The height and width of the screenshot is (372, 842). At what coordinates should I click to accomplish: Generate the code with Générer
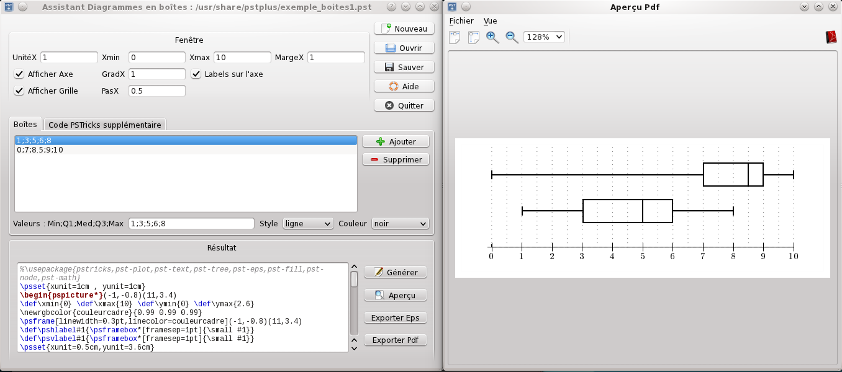(x=395, y=272)
